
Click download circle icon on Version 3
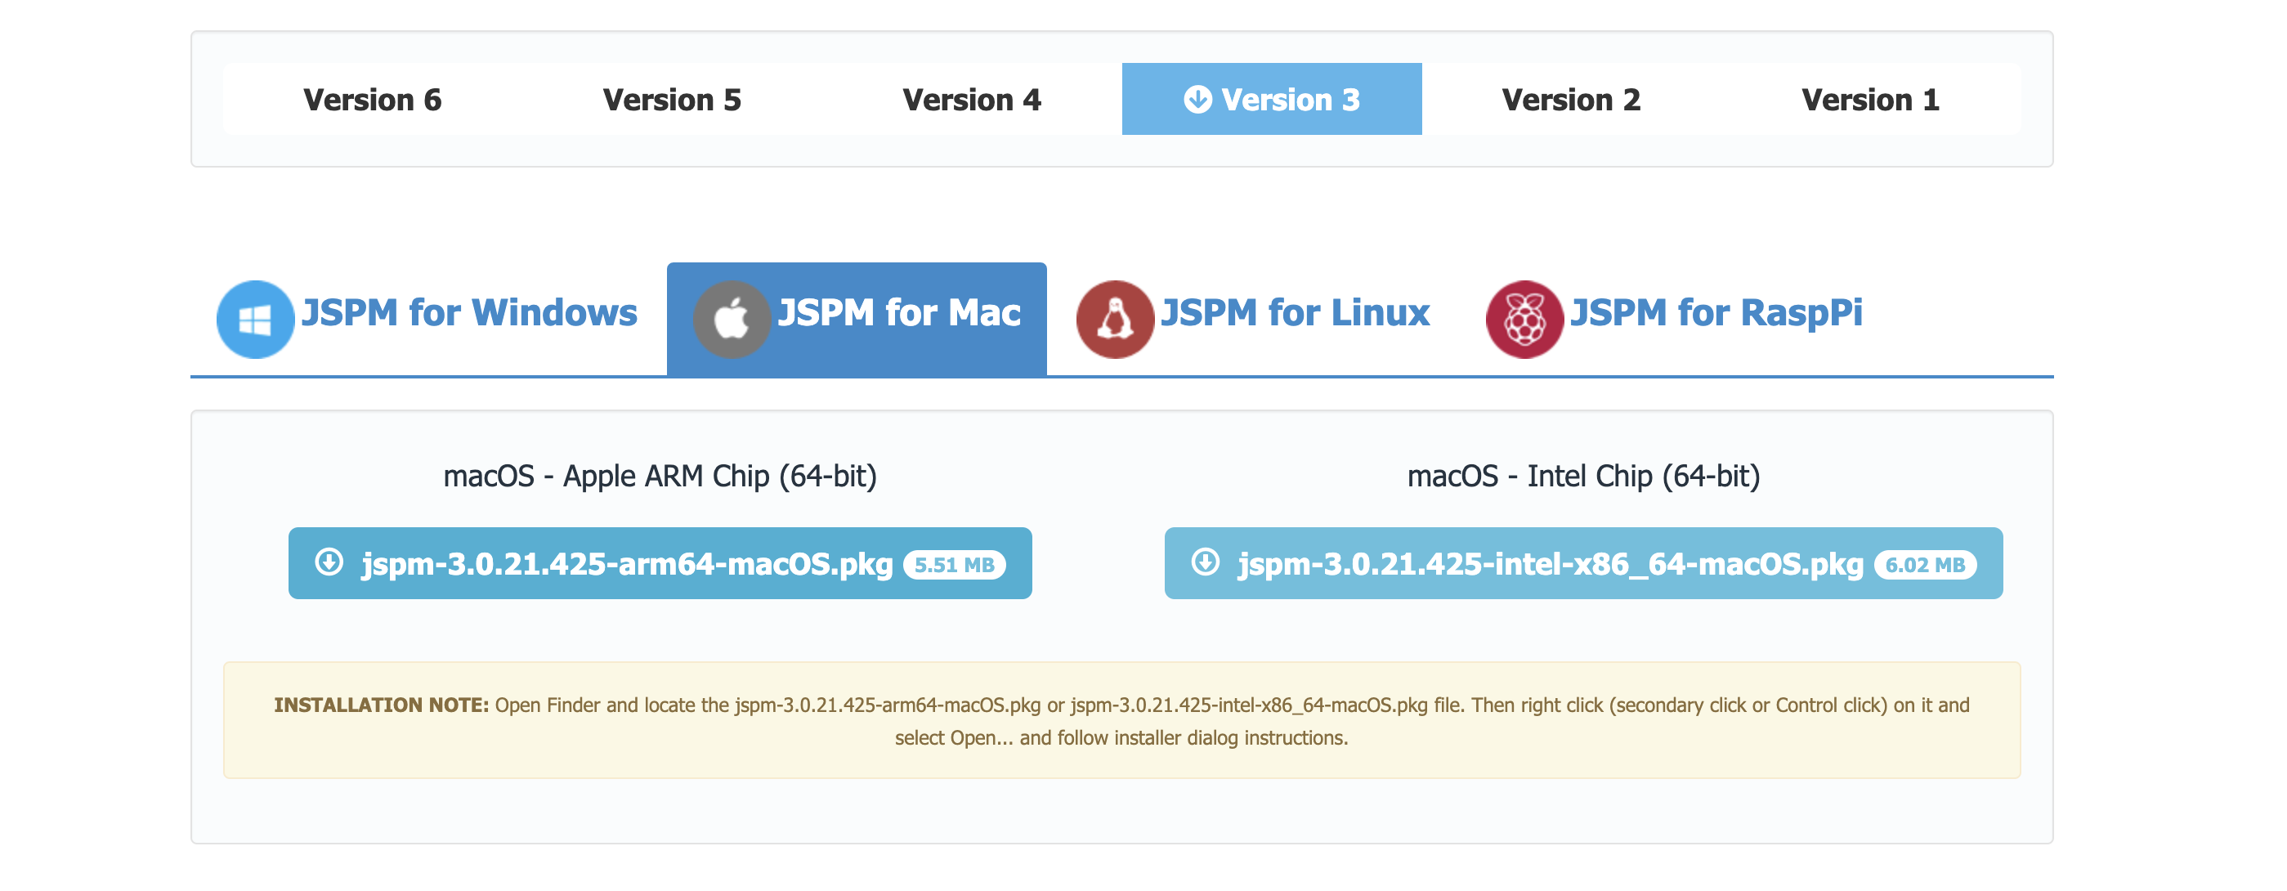tap(1197, 100)
